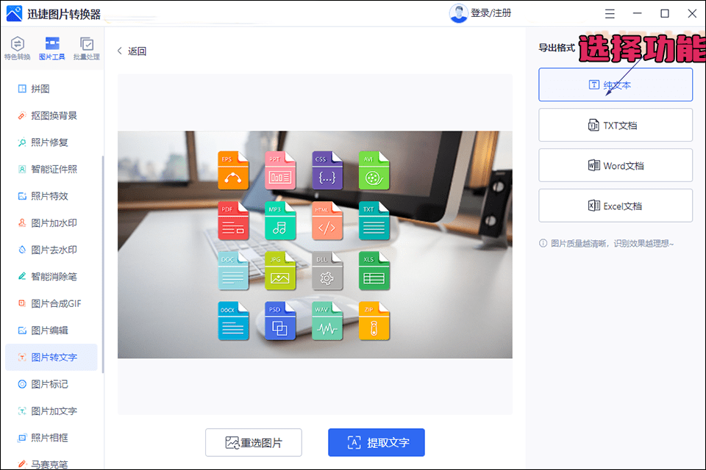The image size is (706, 470).
Task: Click the user avatar icon
Action: click(x=458, y=13)
